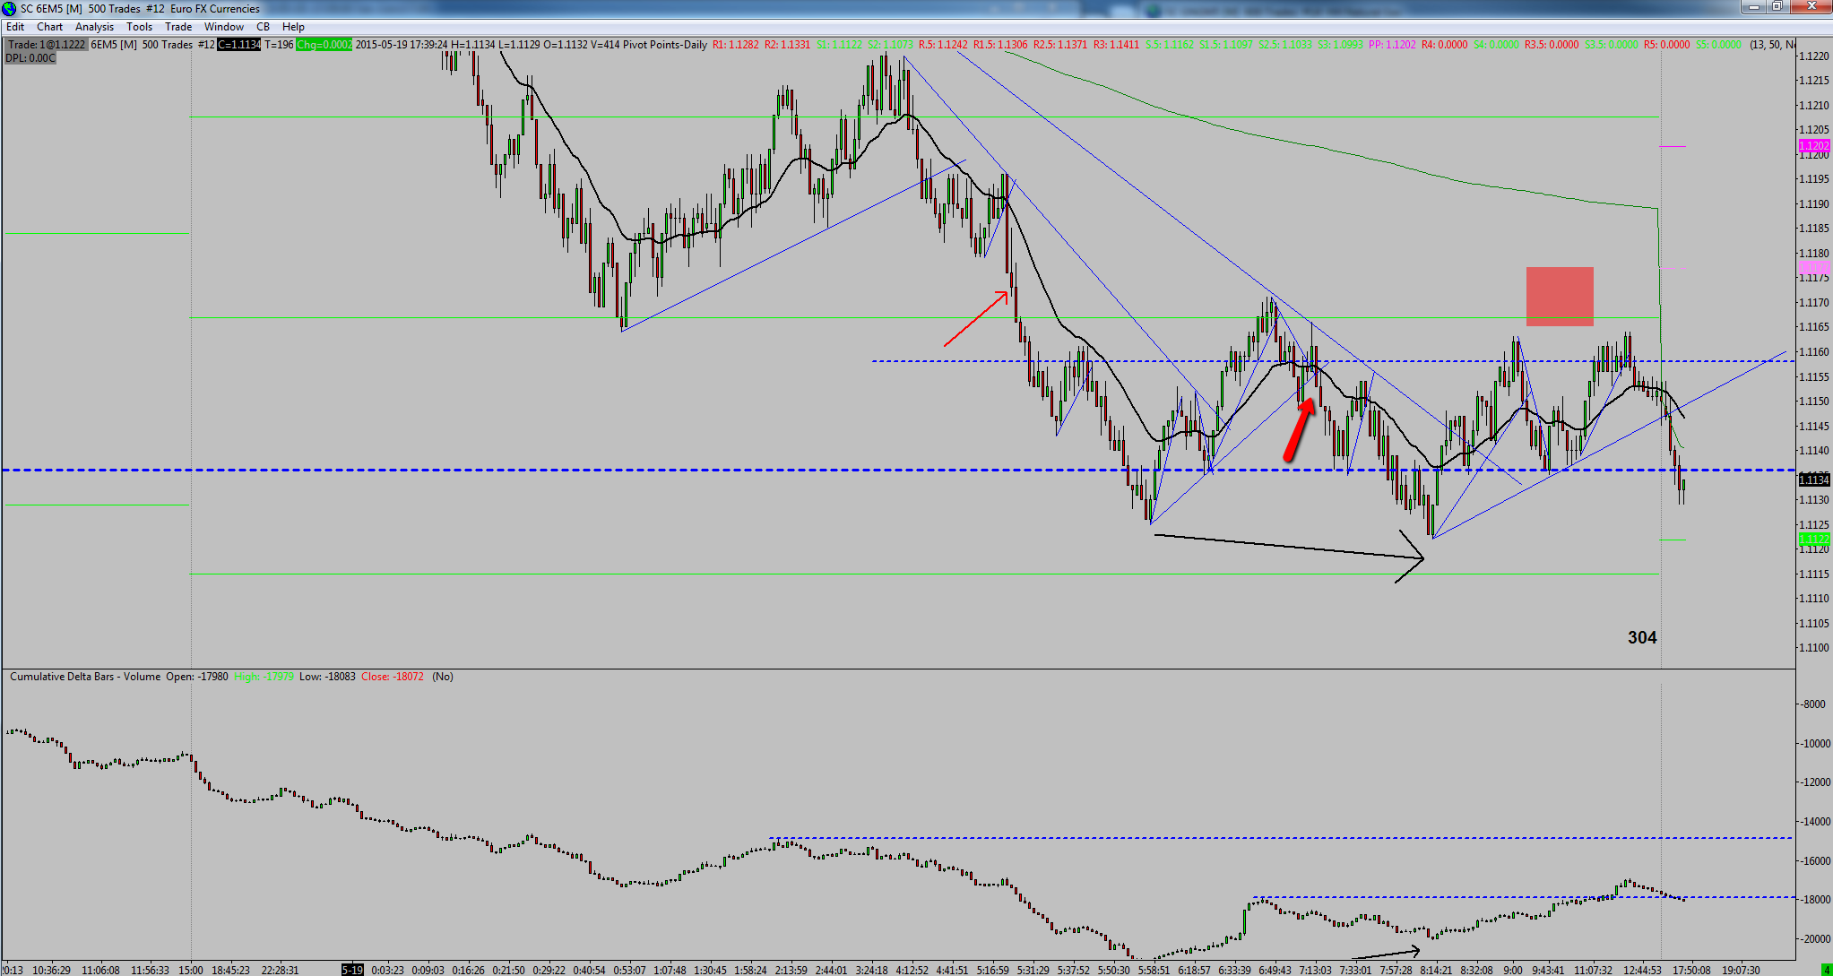Click the black 1.1134 last price tag
This screenshot has width=1833, height=976.
1814,479
